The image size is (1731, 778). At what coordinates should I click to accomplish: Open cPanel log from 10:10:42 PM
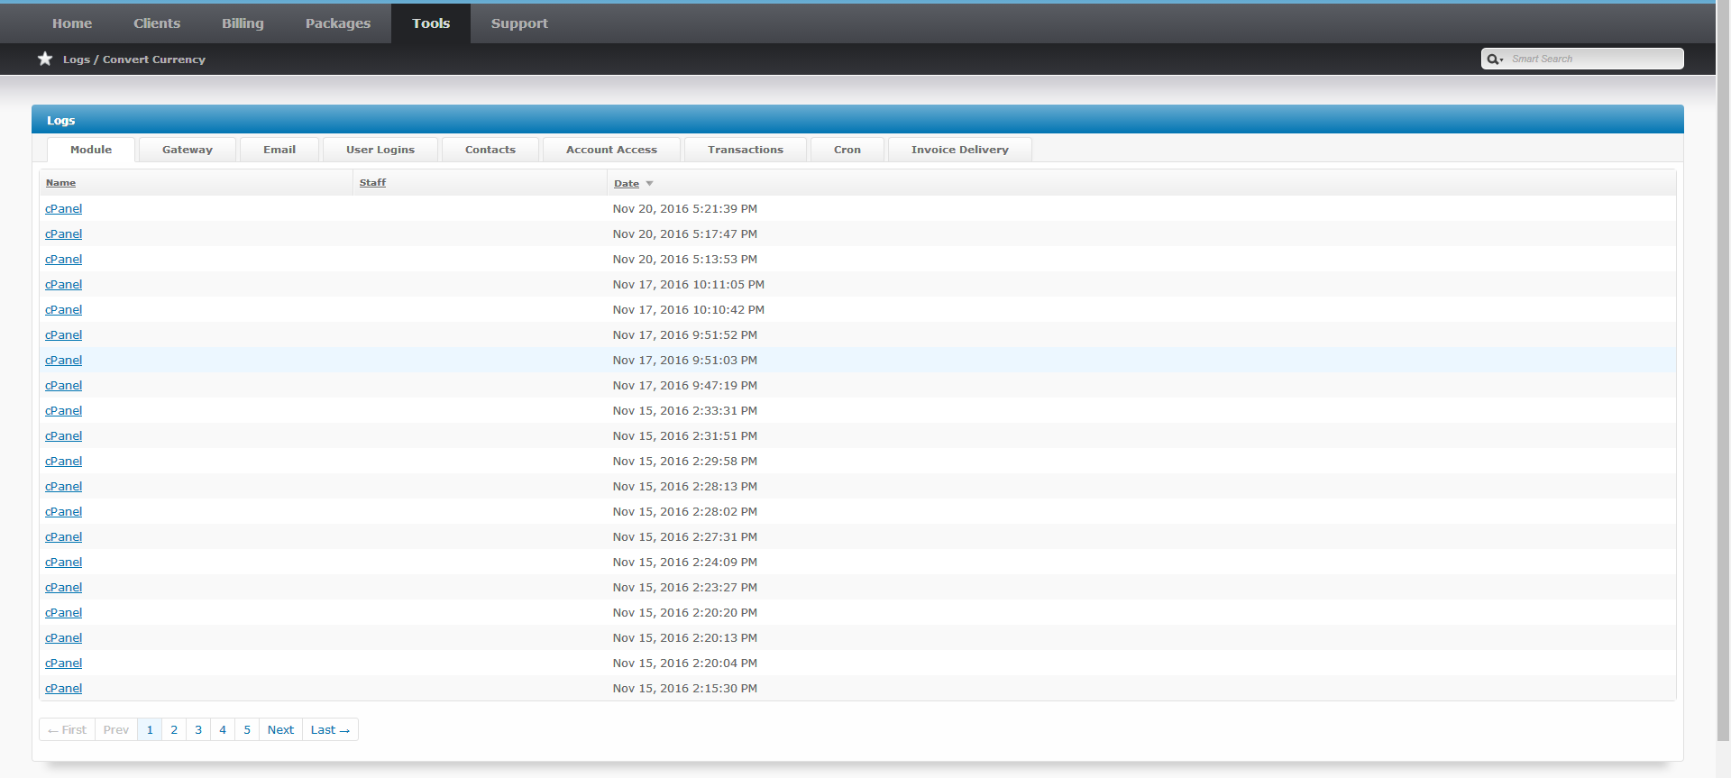point(63,310)
